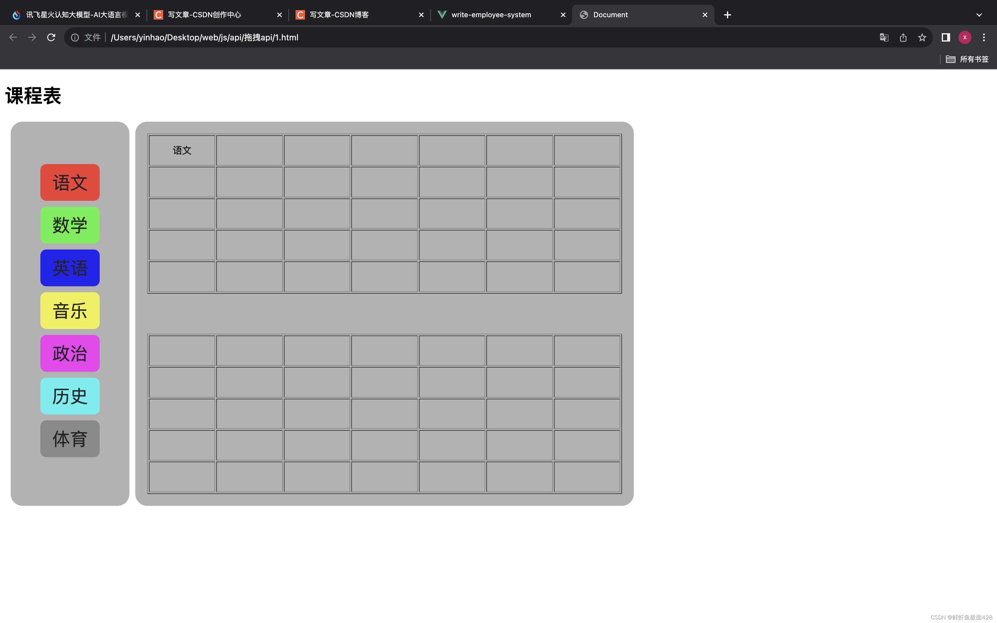Select the red 语文 course block
The width and height of the screenshot is (997, 623).
click(70, 182)
